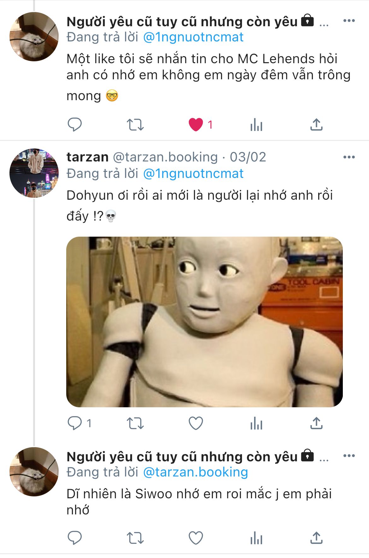View analytics for tarzan's tweet
The width and height of the screenshot is (369, 558).
coord(256,423)
